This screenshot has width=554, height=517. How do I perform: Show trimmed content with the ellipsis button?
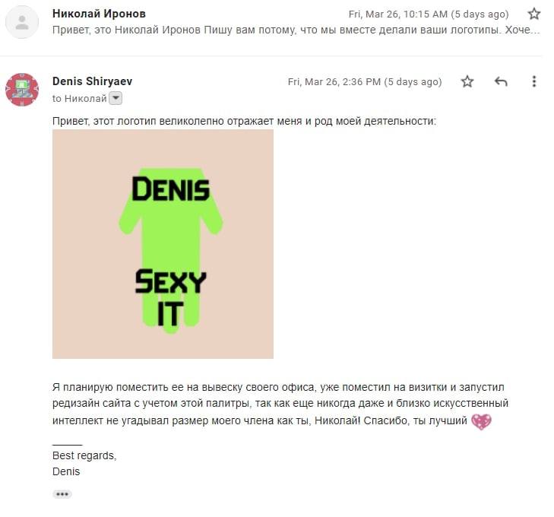click(62, 494)
